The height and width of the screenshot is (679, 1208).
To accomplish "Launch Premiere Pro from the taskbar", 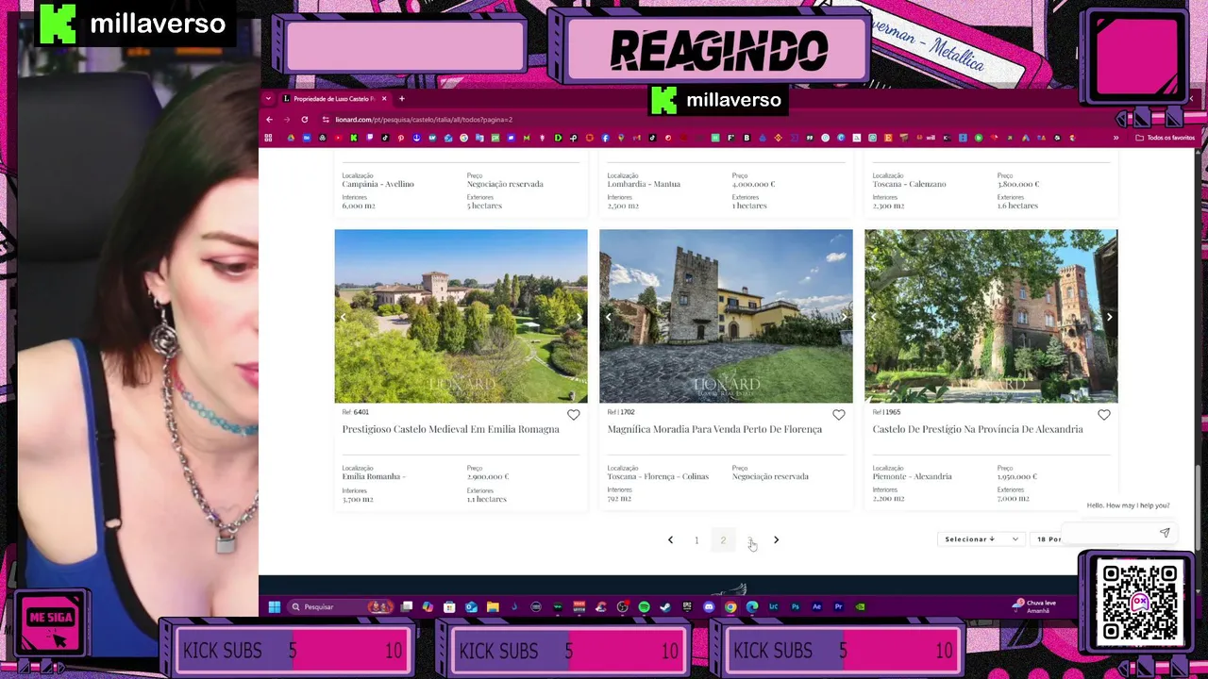I will point(838,606).
